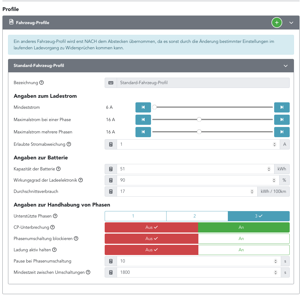Click the Kapazität der Batterie spinner arrows
The height and width of the screenshot is (296, 302).
tap(269, 169)
